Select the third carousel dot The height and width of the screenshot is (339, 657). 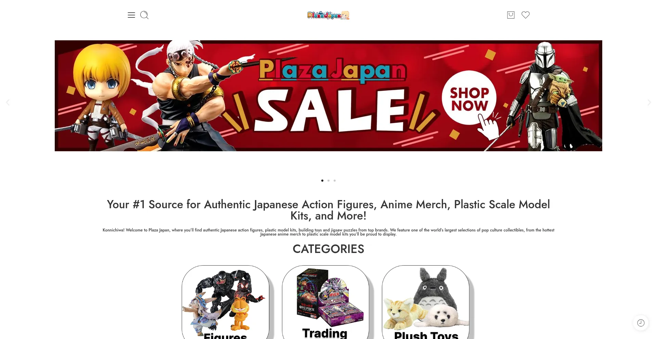pyautogui.click(x=335, y=181)
